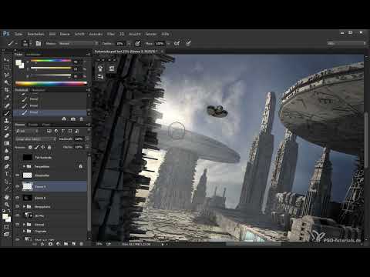Open the layer blend mode dropdown

(x=35, y=138)
